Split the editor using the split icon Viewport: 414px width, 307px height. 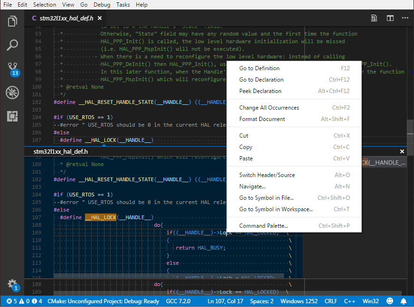tap(390, 18)
